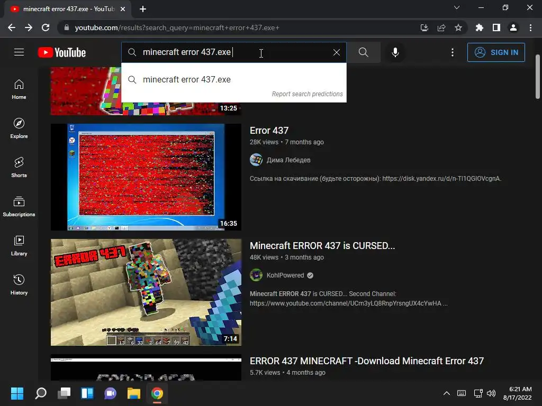Open Windows Start menu
This screenshot has width=542, height=406.
coord(17,393)
